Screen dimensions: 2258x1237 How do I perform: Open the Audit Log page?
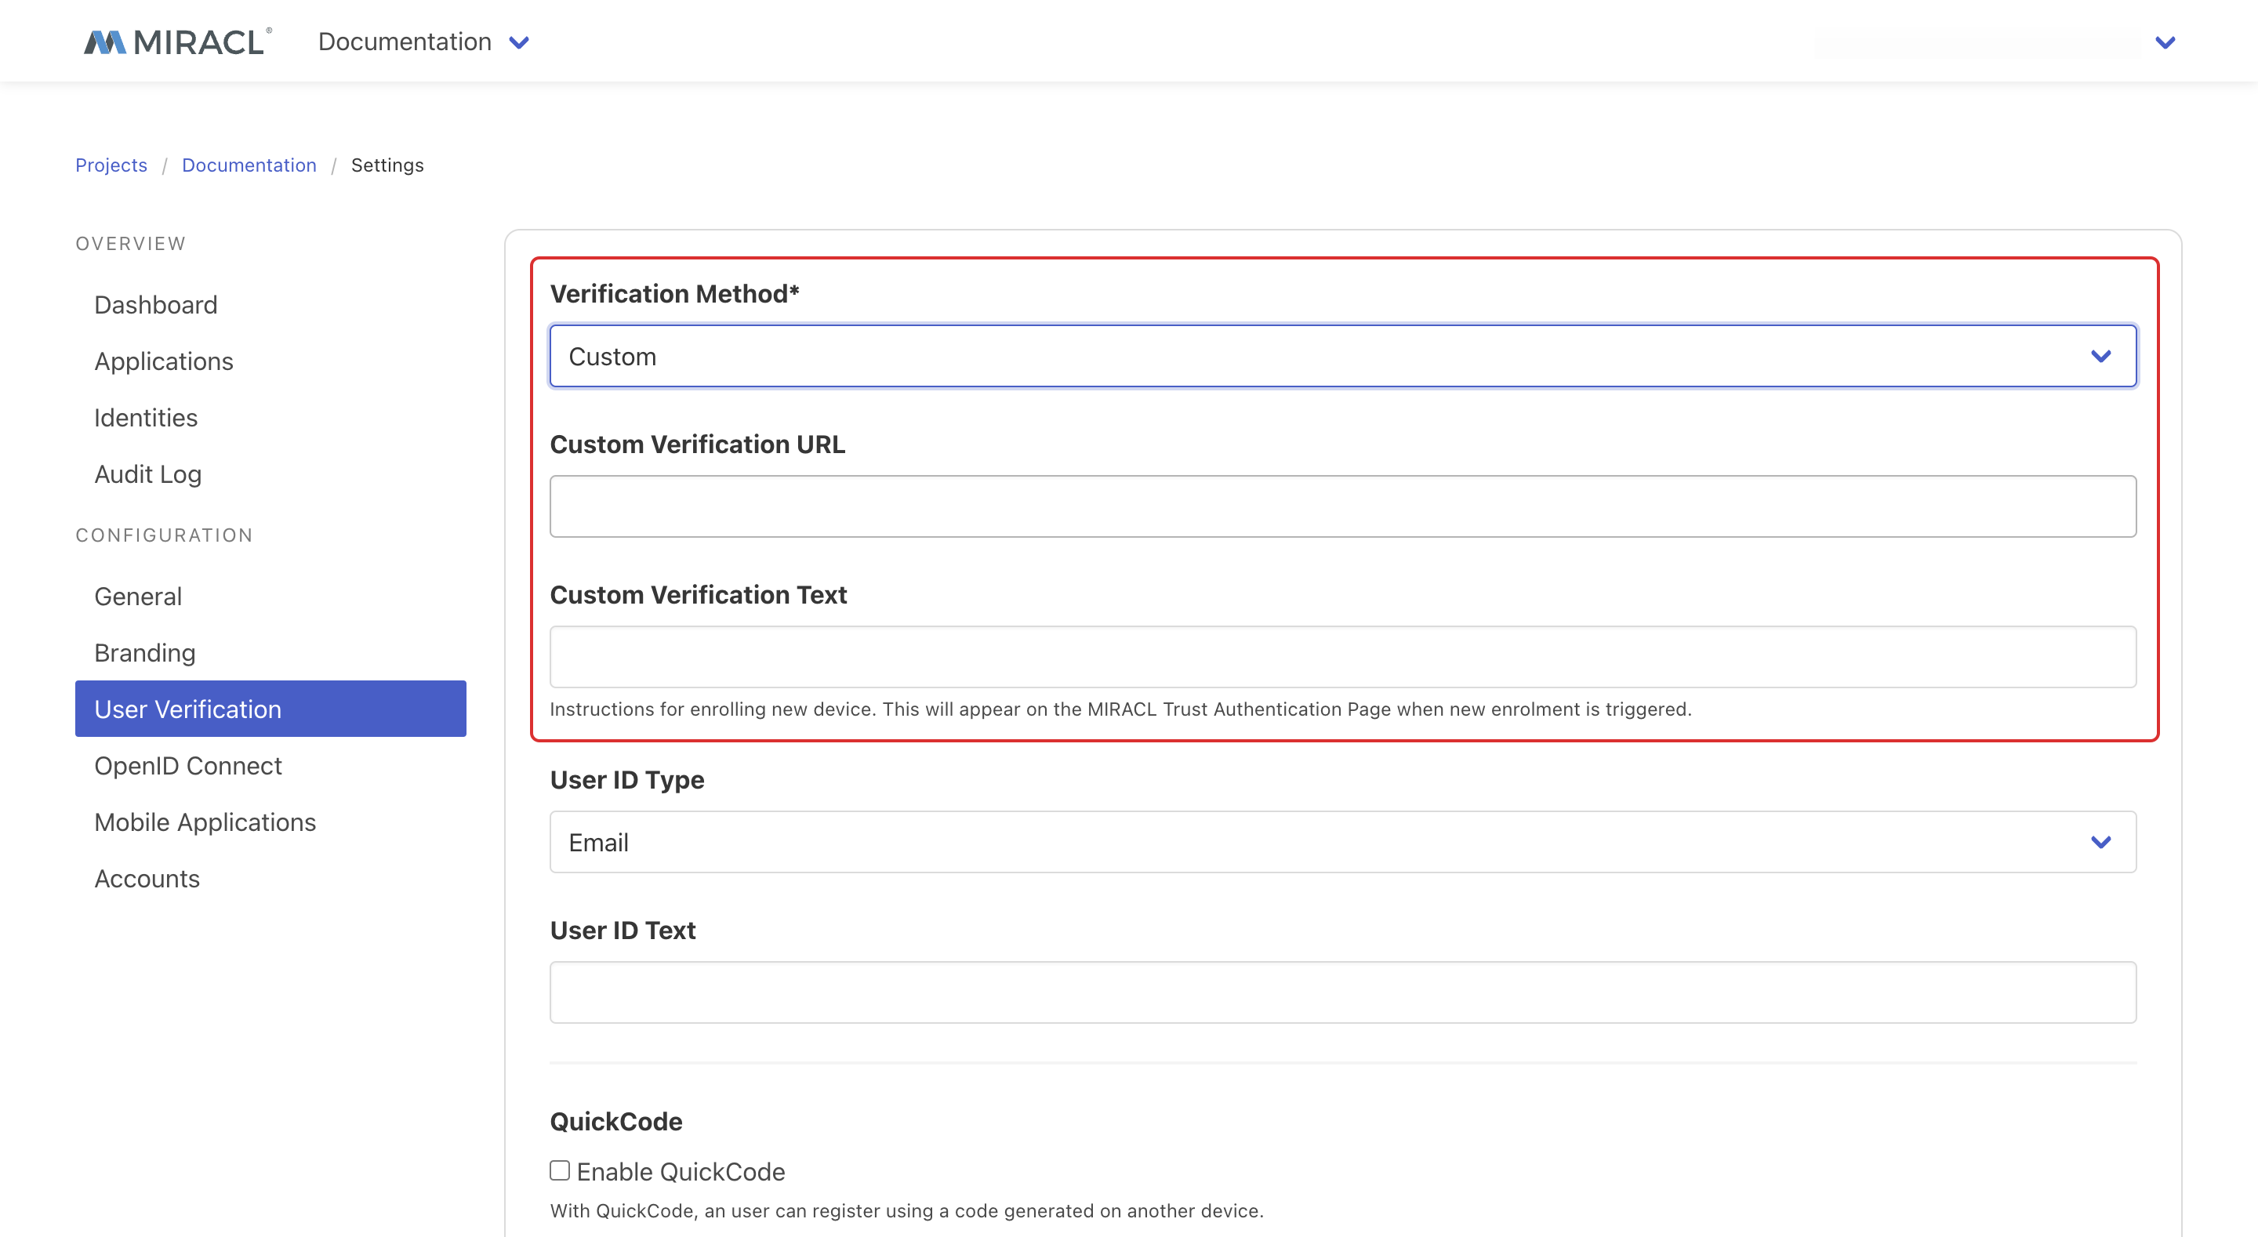(148, 473)
